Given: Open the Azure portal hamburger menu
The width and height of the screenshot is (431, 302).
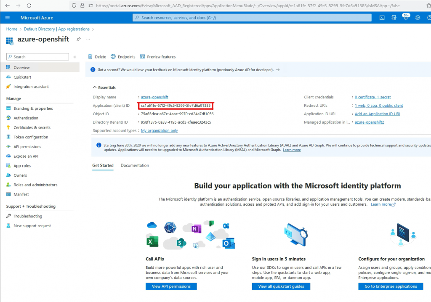Looking at the screenshot, I should (8, 18).
